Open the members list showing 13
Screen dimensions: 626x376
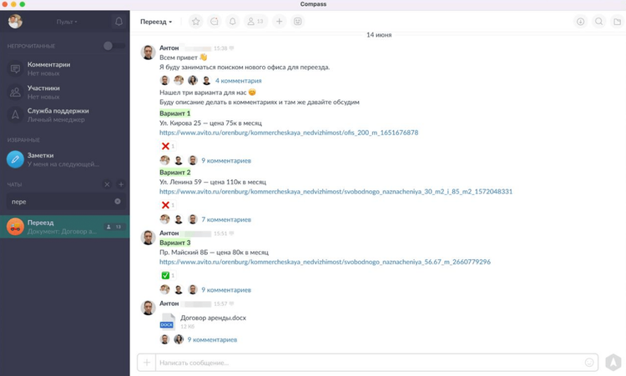pyautogui.click(x=256, y=22)
